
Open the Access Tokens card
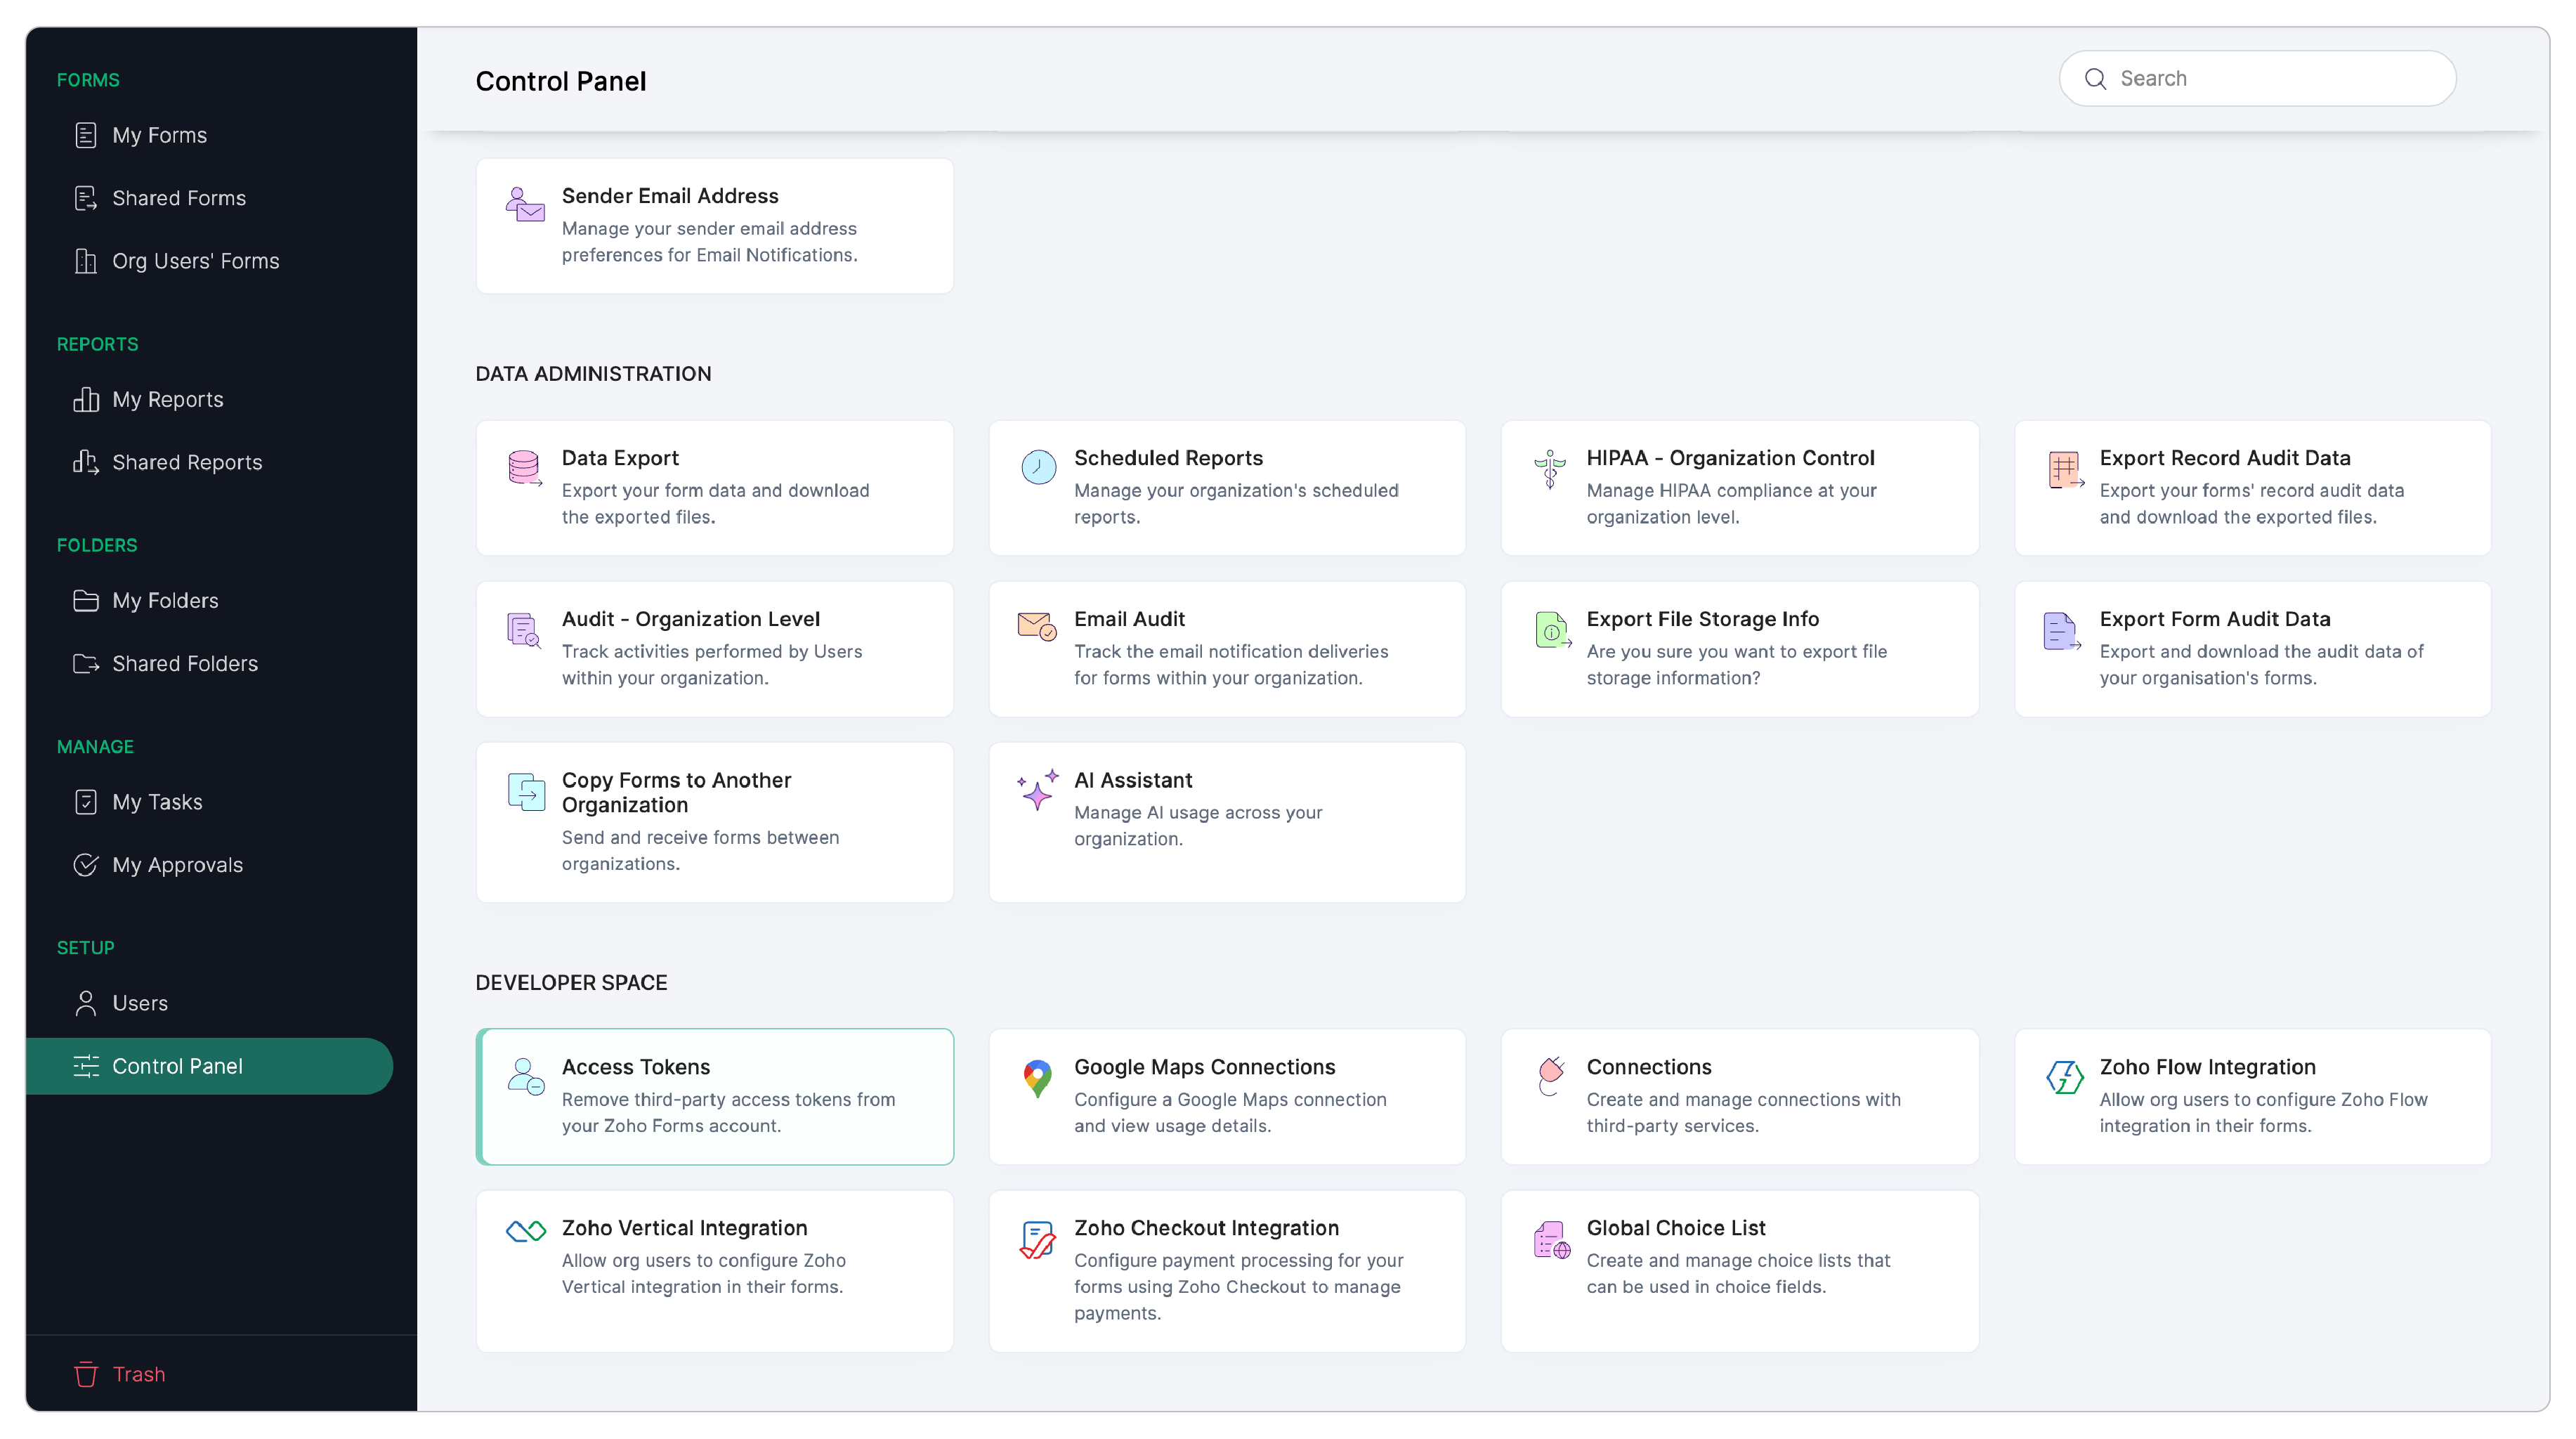714,1096
